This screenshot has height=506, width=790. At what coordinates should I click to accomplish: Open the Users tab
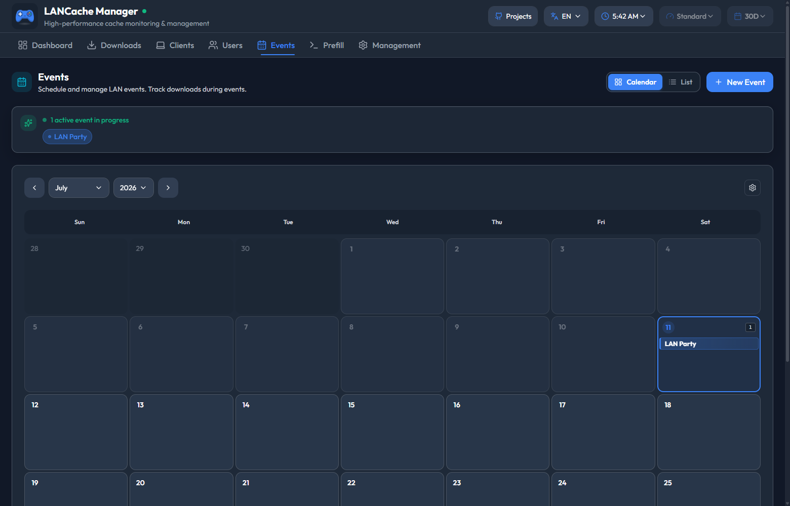point(225,46)
